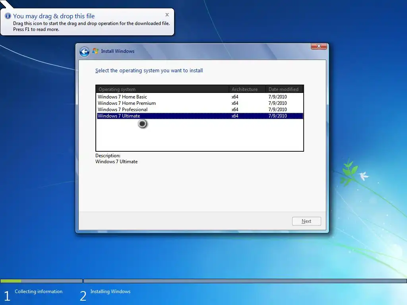407x305 pixels.
Task: Click x64 in the Home Premium row
Action: [x=235, y=103]
